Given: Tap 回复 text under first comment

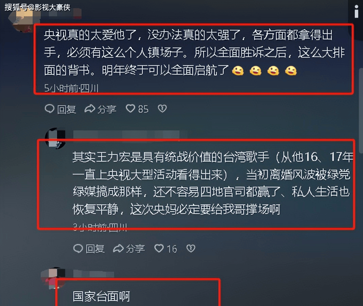Looking at the screenshot, I should pyautogui.click(x=66, y=109).
